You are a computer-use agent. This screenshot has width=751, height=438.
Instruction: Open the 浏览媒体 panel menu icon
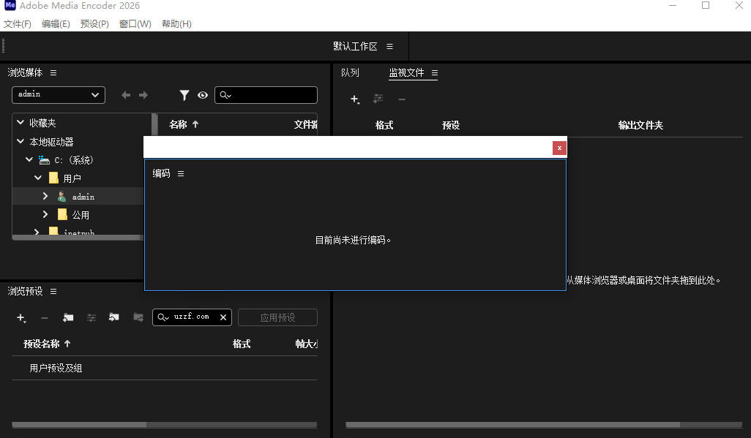[53, 73]
